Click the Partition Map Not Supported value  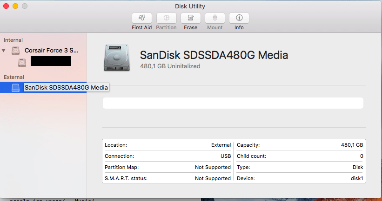213,167
